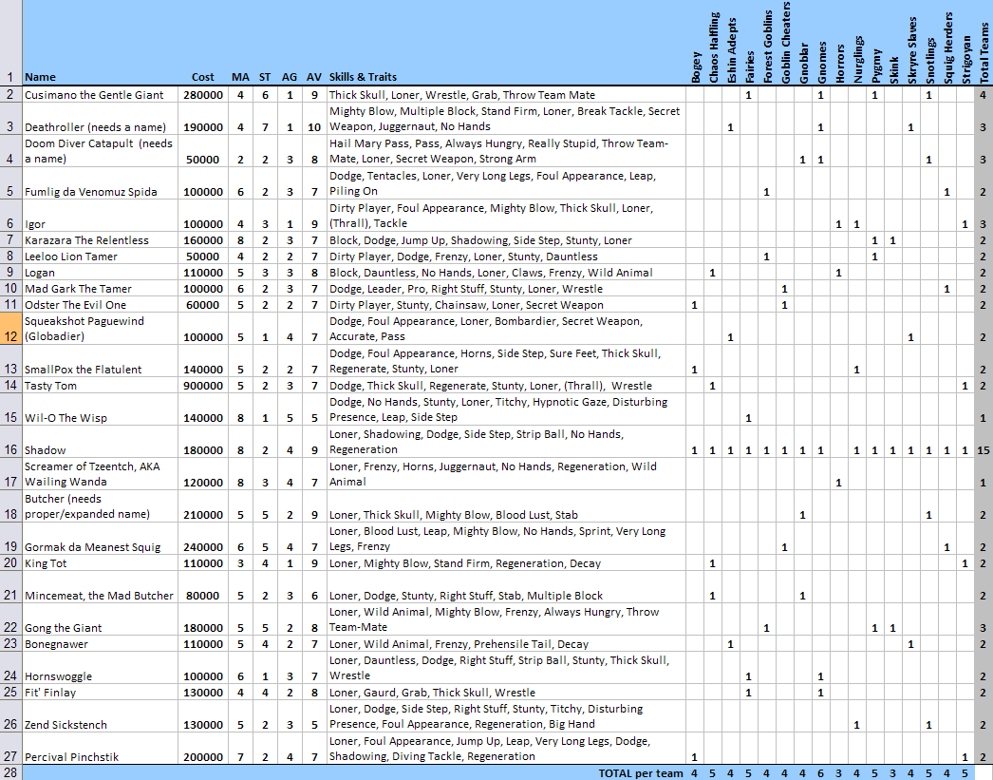Select the "SmallPox the Flatulent" cell
The image size is (993, 780).
100,361
